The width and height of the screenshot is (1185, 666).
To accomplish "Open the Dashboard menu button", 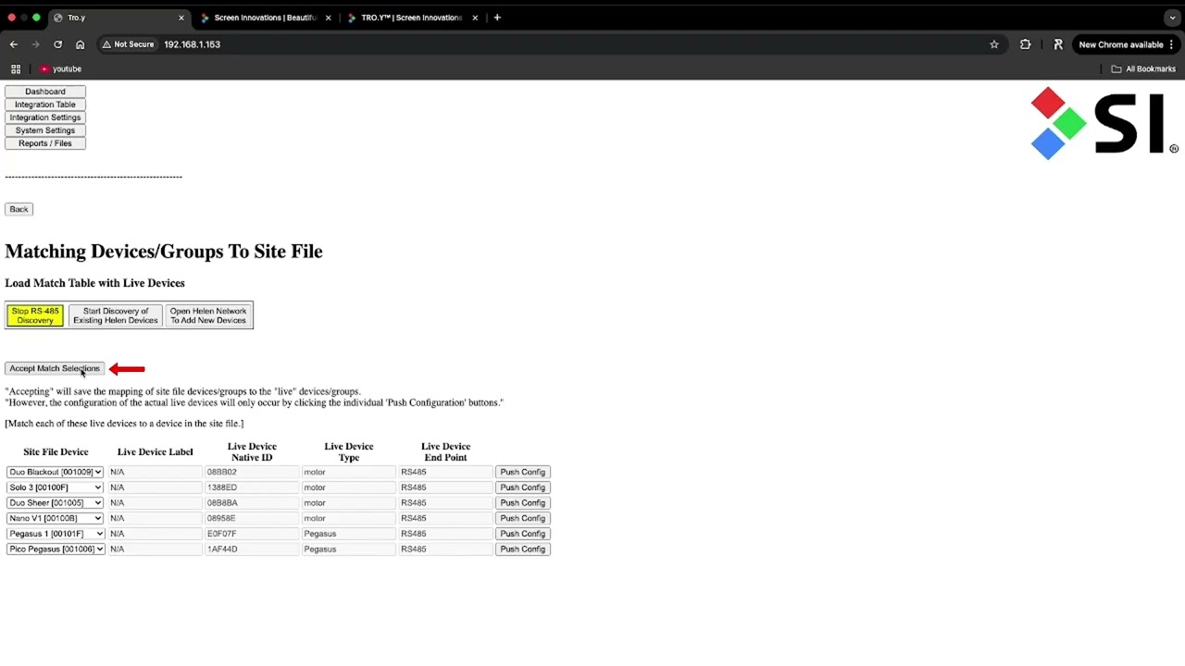I will [45, 92].
